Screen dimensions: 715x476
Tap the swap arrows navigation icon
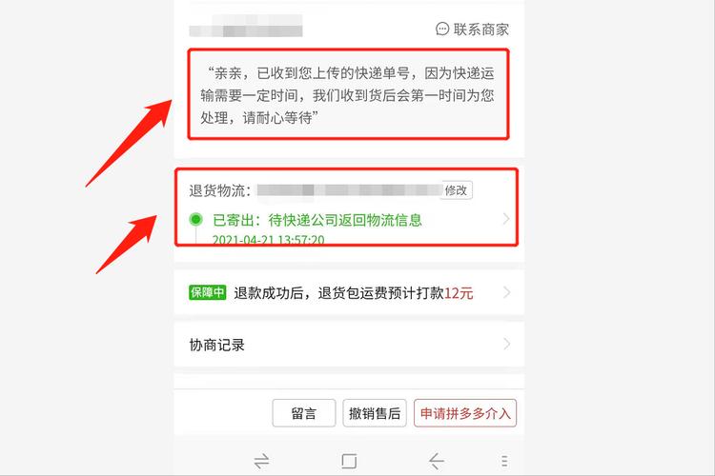(261, 461)
